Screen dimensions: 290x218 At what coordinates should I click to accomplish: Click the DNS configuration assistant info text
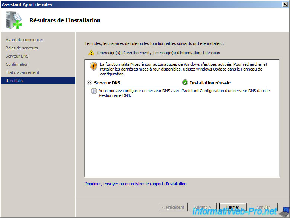click(x=184, y=93)
